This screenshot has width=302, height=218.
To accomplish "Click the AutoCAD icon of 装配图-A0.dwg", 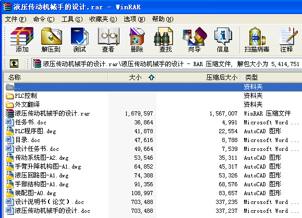I will [x=10, y=193].
